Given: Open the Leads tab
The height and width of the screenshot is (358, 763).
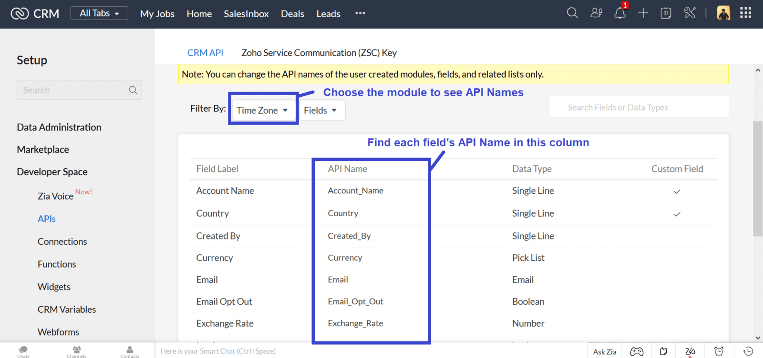Looking at the screenshot, I should click(329, 14).
